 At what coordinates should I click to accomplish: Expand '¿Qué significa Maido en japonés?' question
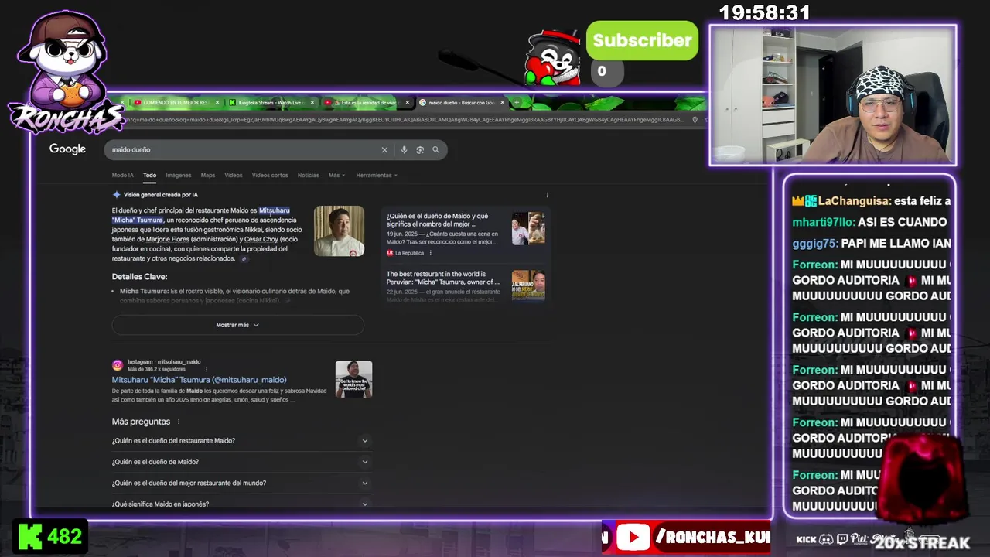(x=241, y=504)
